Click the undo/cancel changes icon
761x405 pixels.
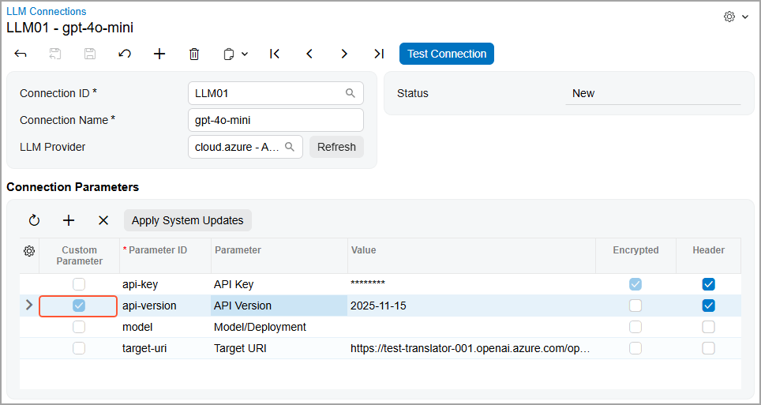click(x=125, y=54)
